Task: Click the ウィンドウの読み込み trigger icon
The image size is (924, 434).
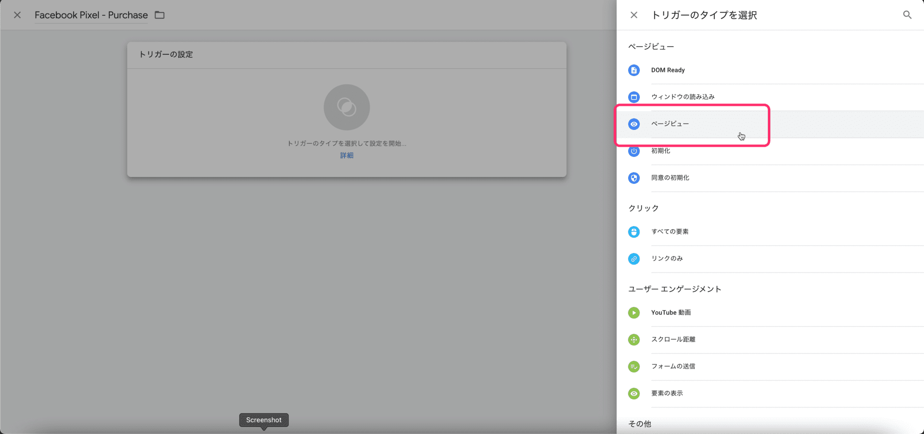Action: coord(634,97)
